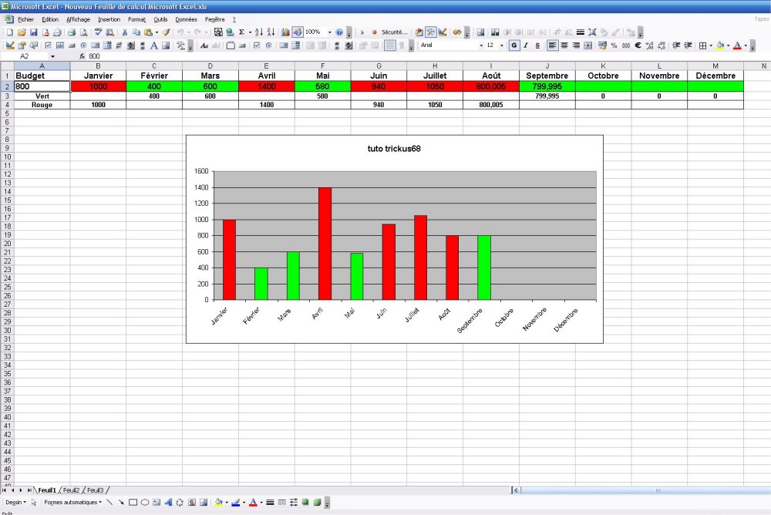The width and height of the screenshot is (771, 515).
Task: Toggle bold (G) formatting
Action: [x=513, y=45]
